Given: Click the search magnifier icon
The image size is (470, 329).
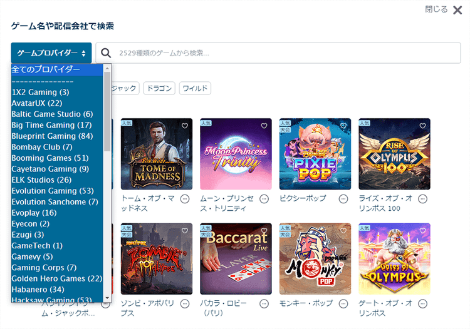Looking at the screenshot, I should point(106,53).
